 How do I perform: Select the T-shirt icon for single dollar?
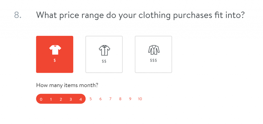(55, 50)
